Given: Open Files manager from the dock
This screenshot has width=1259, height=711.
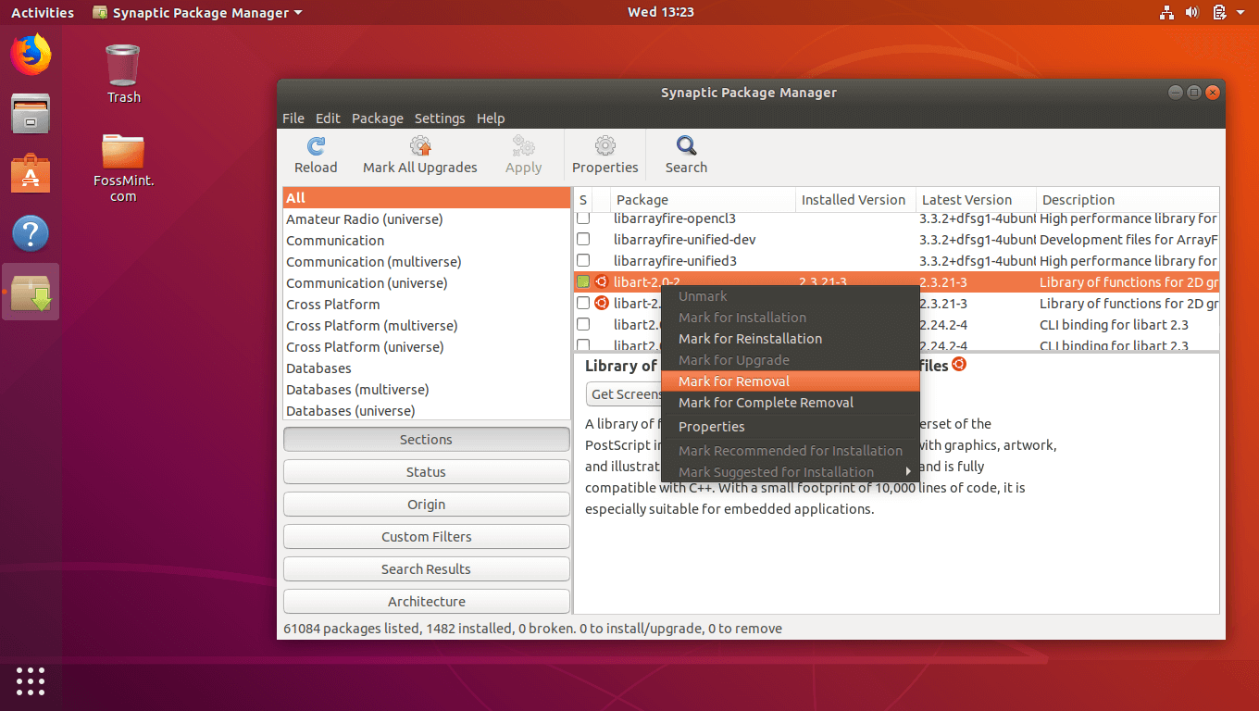Looking at the screenshot, I should tap(31, 113).
